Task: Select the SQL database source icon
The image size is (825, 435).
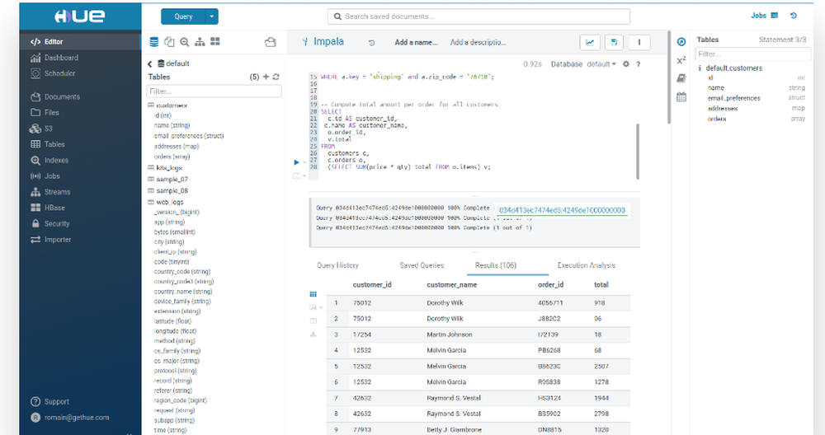Action: (x=154, y=42)
